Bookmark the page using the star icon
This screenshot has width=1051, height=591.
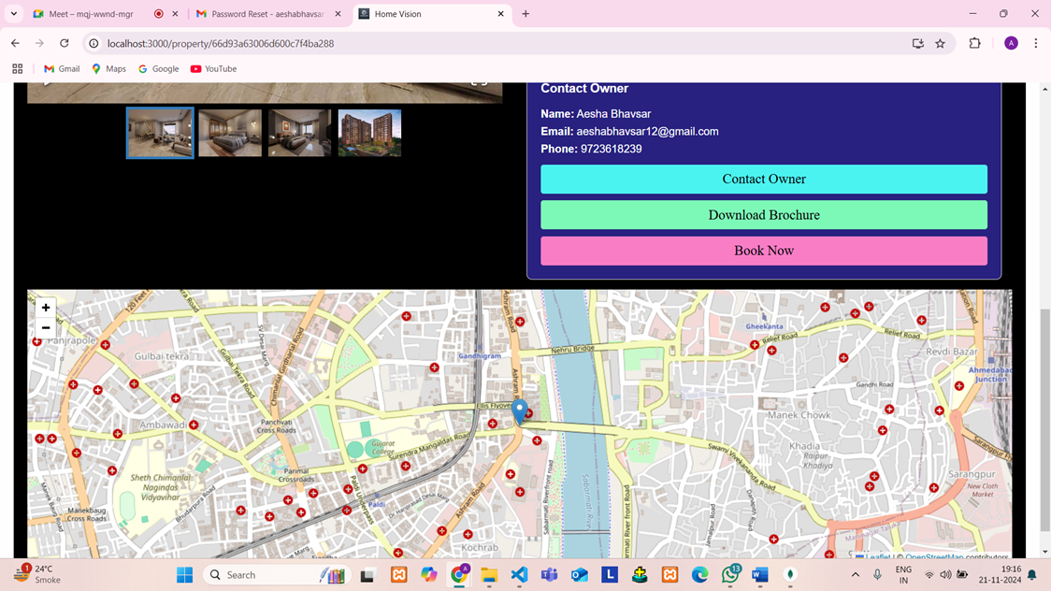[940, 43]
